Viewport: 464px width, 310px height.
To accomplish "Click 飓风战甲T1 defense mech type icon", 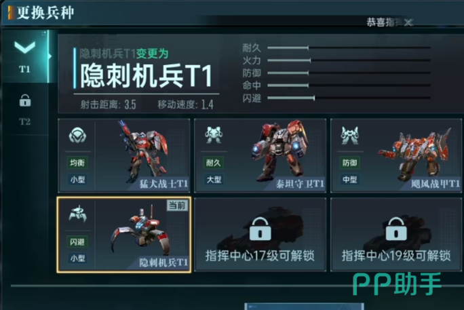I will (x=350, y=136).
